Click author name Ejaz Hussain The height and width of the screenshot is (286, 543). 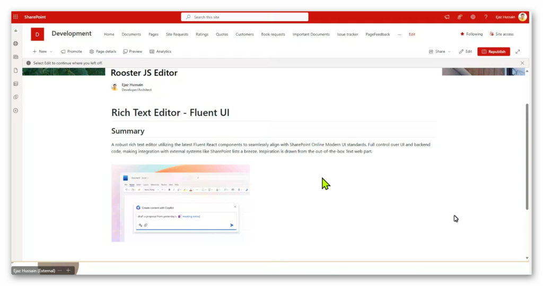(132, 85)
